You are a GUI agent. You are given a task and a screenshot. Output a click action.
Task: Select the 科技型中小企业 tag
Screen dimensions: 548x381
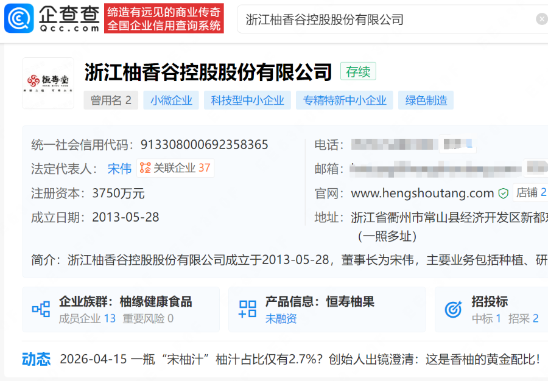pyautogui.click(x=247, y=100)
